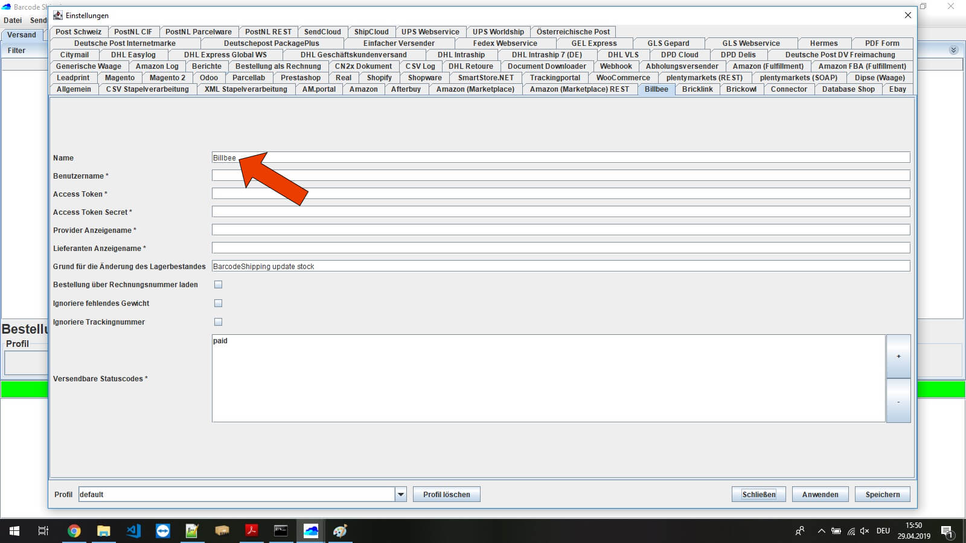Select the Ebay tab
The width and height of the screenshot is (966, 543).
click(897, 89)
